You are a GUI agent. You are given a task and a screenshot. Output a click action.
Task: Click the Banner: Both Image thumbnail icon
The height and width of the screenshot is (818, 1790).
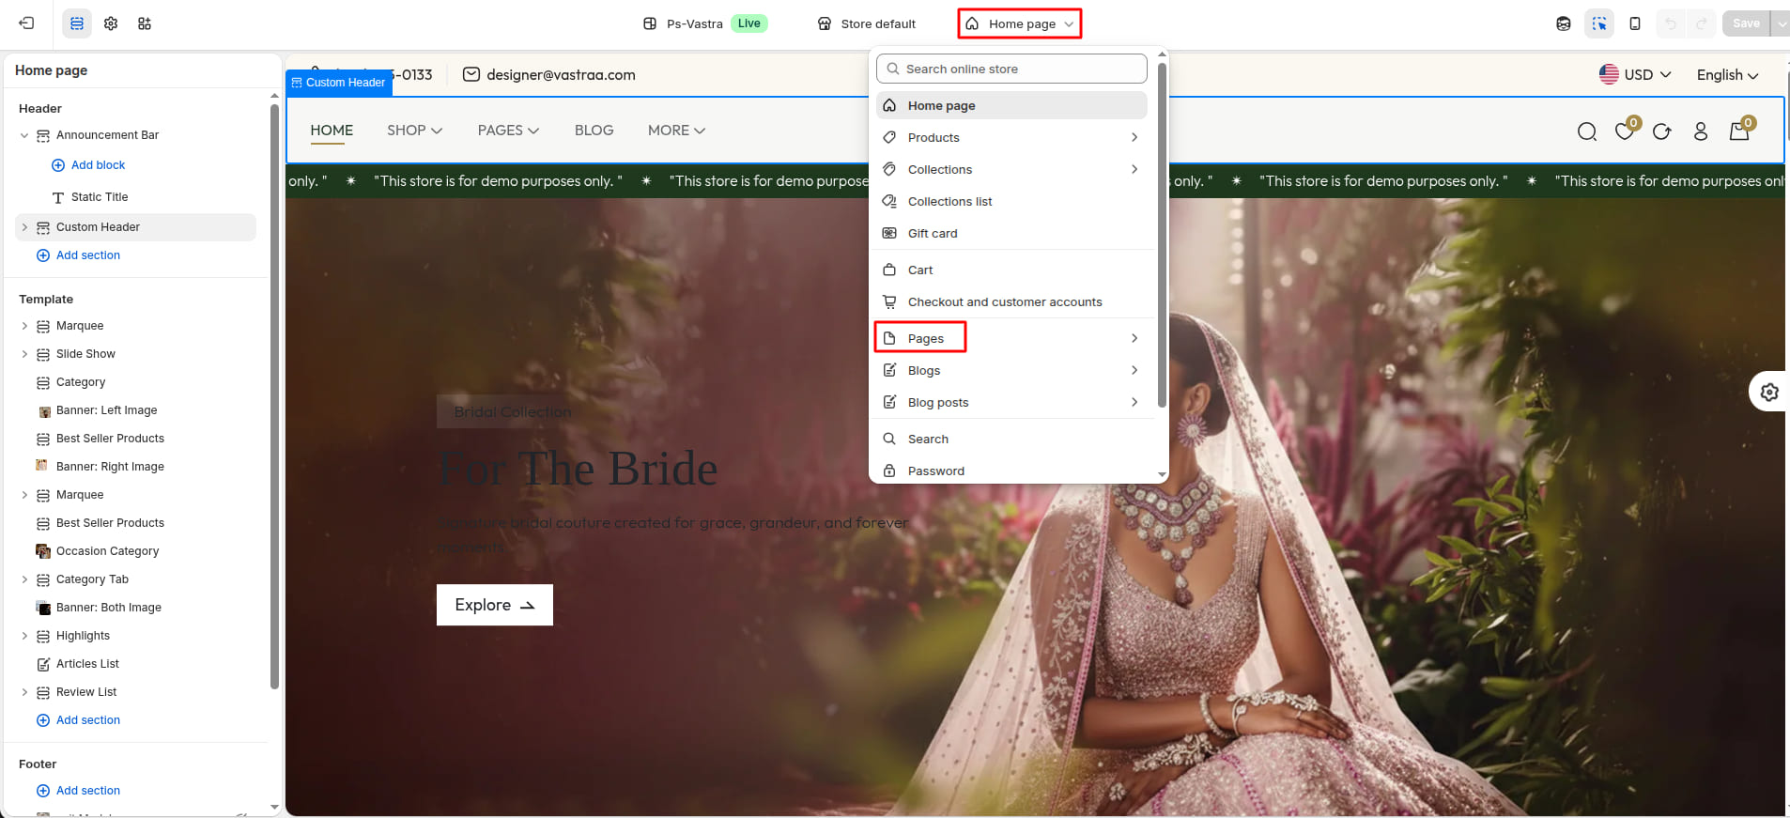point(43,608)
